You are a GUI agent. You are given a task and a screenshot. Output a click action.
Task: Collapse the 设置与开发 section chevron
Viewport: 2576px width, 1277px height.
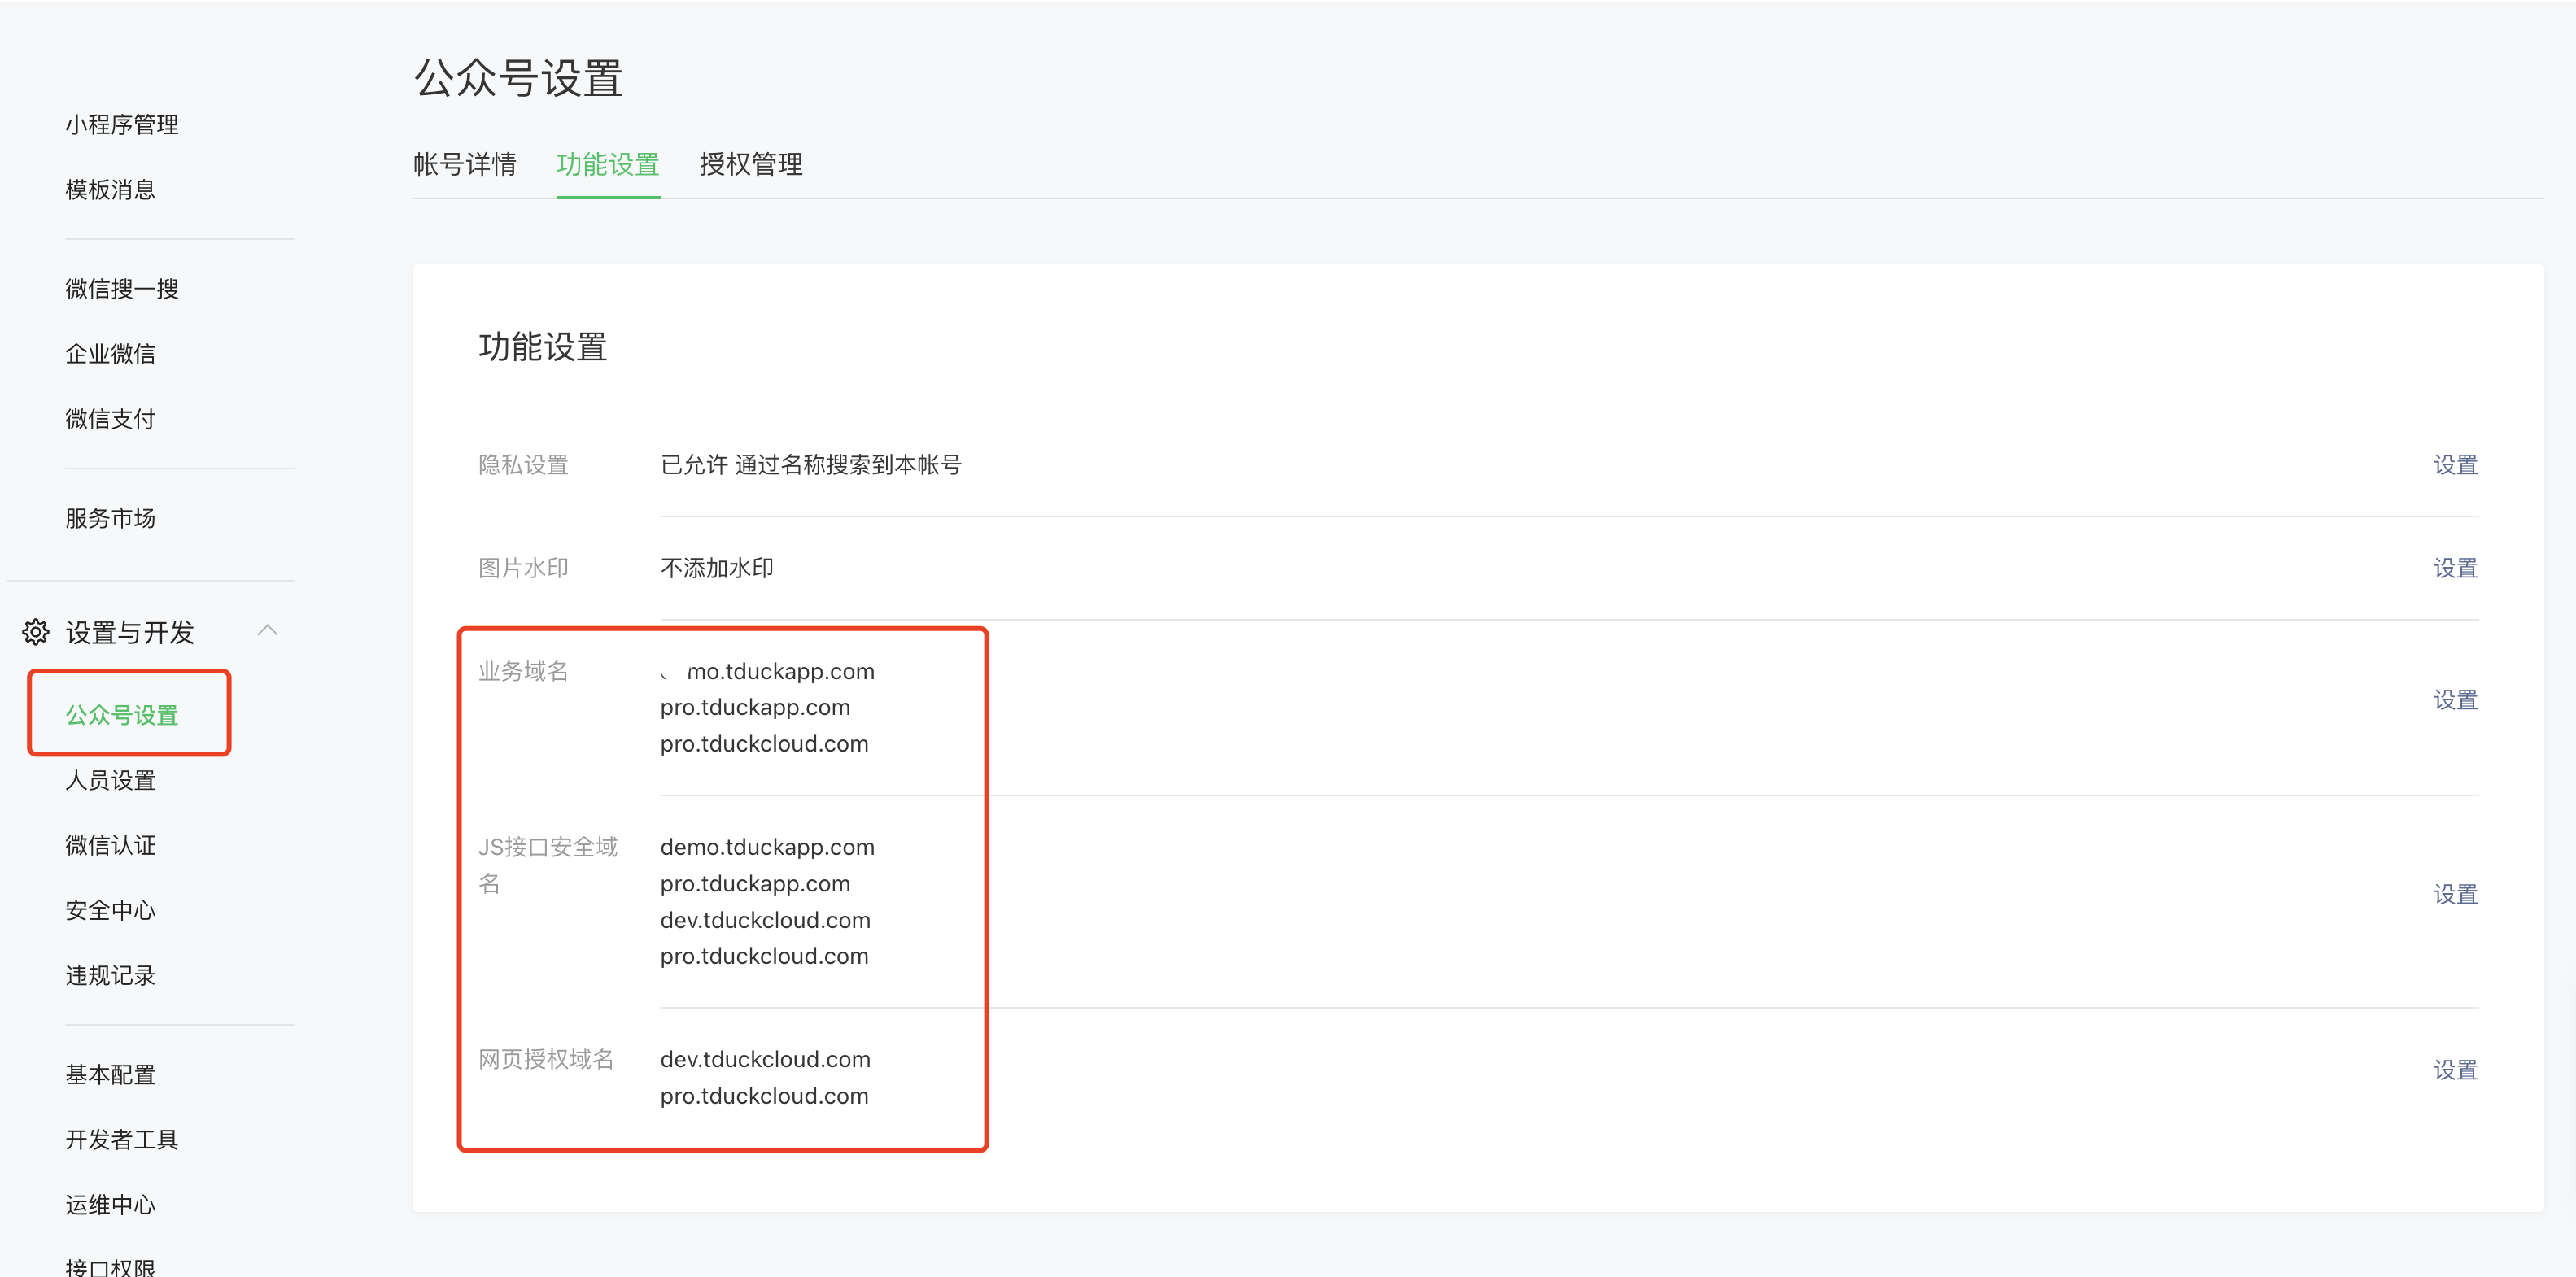[x=267, y=630]
